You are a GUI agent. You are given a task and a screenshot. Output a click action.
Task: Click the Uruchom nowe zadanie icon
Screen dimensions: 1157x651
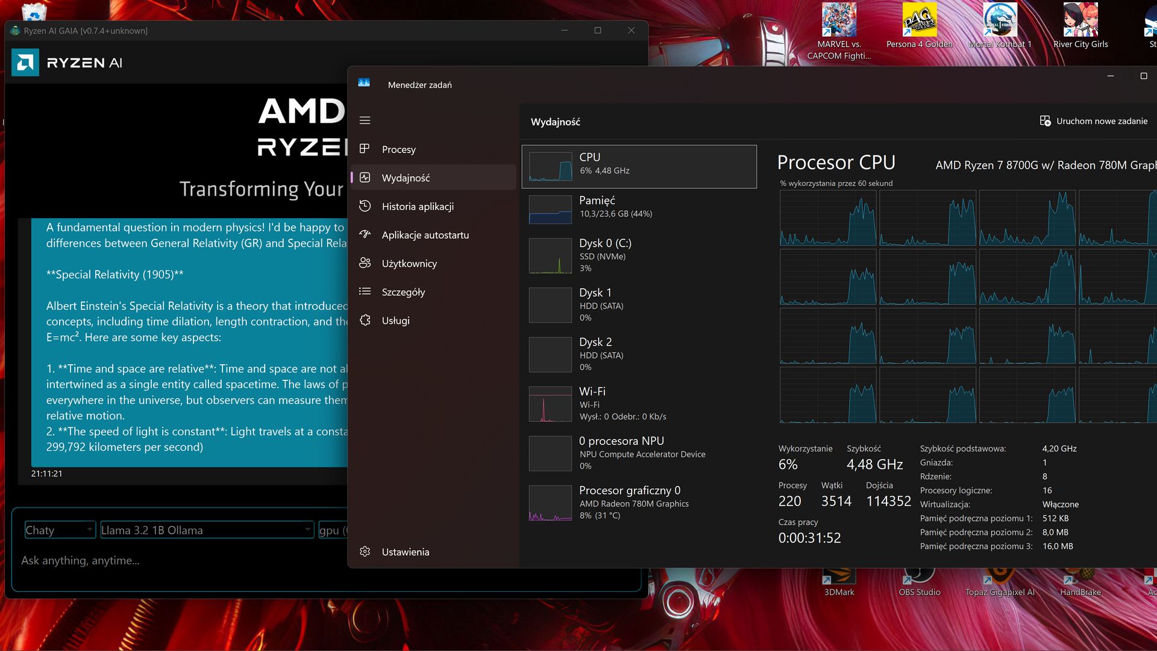[1045, 121]
